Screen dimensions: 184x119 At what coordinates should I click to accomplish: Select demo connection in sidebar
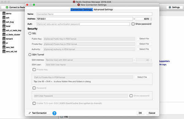9,14
